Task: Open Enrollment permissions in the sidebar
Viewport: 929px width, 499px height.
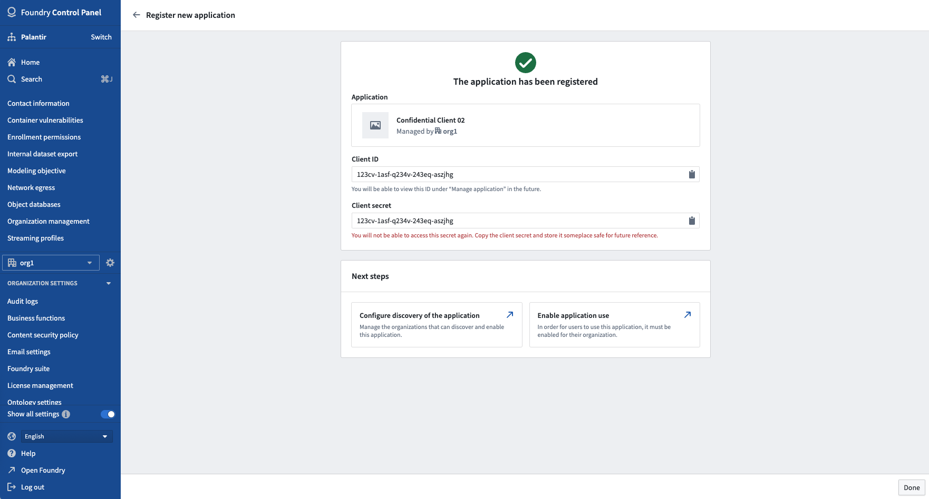Action: click(44, 137)
